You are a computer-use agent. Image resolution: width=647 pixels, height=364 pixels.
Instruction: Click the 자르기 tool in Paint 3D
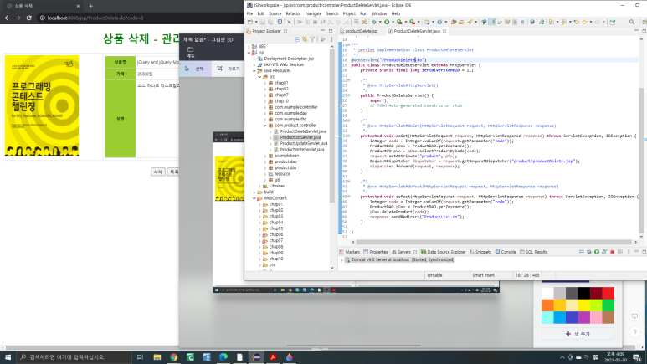229,69
